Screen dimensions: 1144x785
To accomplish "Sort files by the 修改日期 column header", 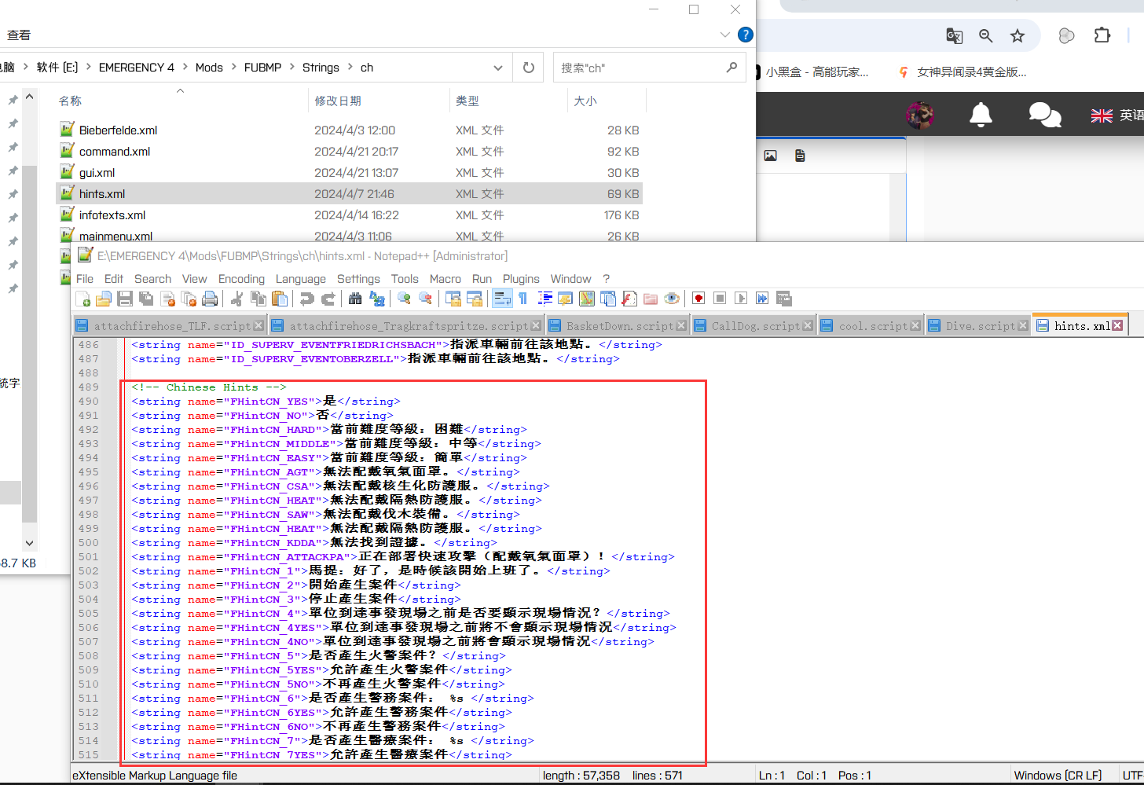I will [338, 101].
